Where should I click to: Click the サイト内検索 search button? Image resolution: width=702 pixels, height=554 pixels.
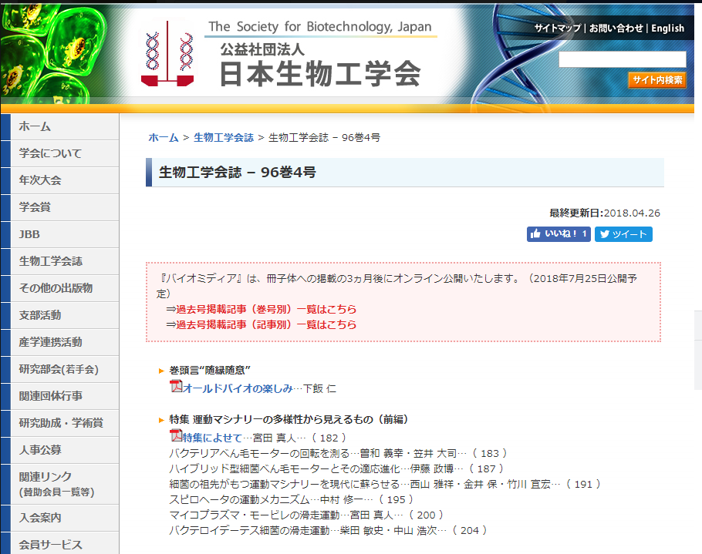pos(656,80)
